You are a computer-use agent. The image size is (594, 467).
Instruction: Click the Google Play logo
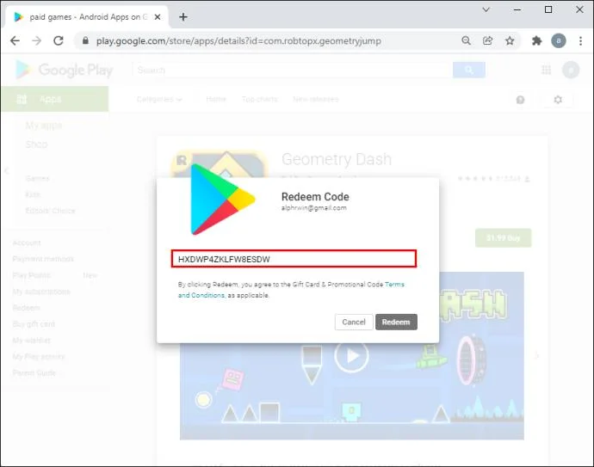pos(65,70)
